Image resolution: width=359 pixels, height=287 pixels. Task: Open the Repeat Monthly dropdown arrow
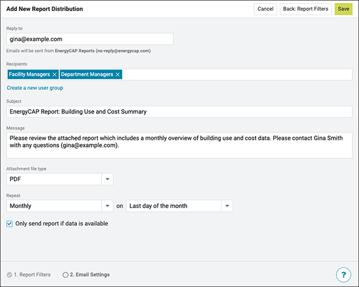107,206
